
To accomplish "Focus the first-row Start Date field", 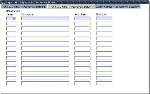I will [82, 18].
